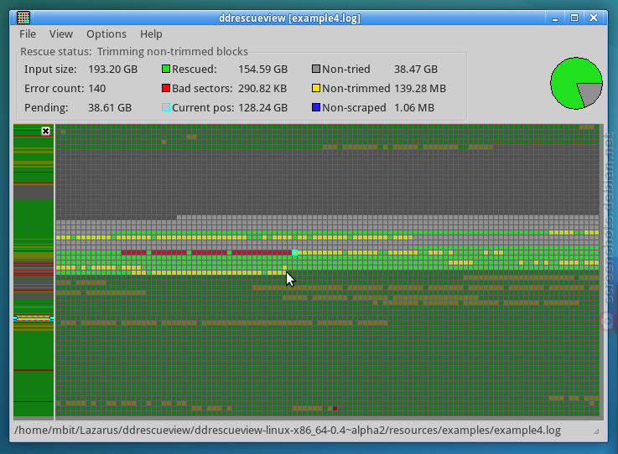Select the Bad sectors value 290.82 KB
This screenshot has height=454, width=618.
click(x=262, y=89)
